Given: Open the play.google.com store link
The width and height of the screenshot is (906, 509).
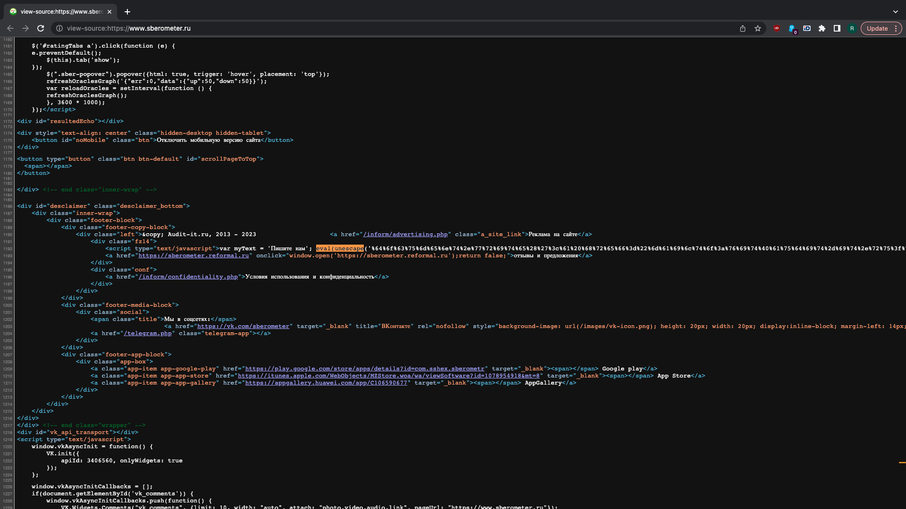Looking at the screenshot, I should coord(365,369).
